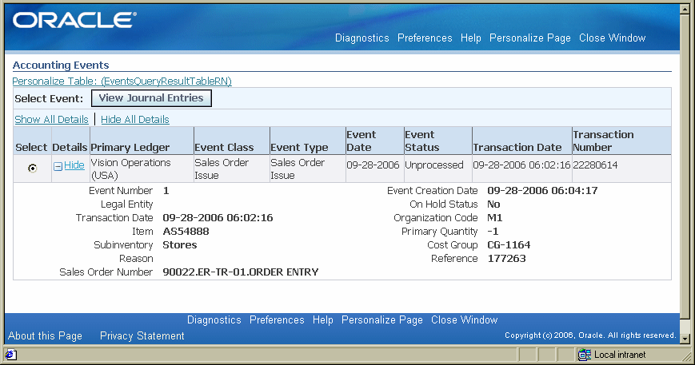Open Diagnostics in the footer
This screenshot has height=365, width=695.
pyautogui.click(x=214, y=319)
